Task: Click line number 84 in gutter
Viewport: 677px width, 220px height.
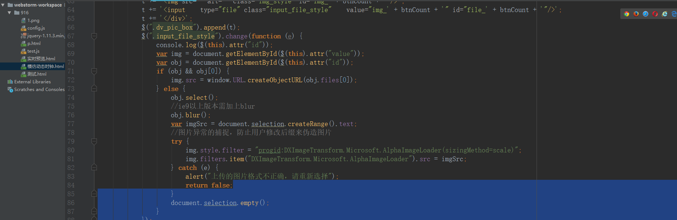Action: [71, 185]
